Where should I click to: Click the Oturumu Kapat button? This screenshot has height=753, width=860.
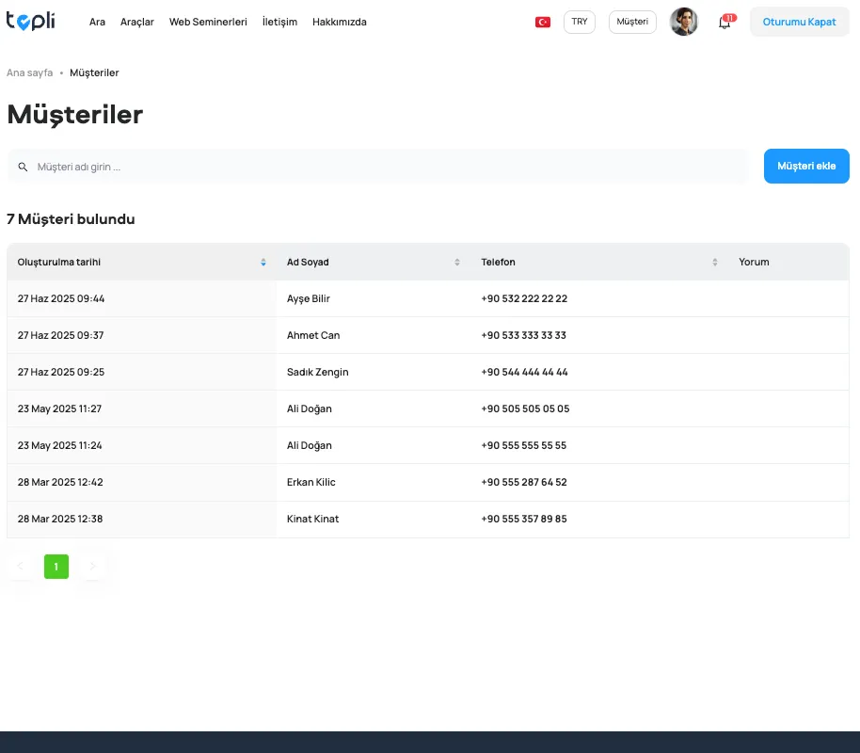click(799, 22)
